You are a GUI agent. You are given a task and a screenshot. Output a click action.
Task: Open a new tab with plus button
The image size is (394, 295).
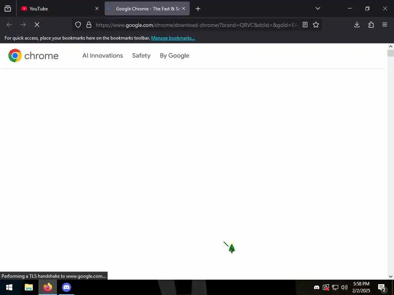[x=198, y=9]
